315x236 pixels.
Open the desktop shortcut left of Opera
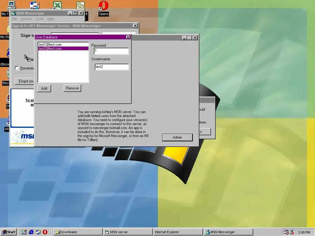81,5
